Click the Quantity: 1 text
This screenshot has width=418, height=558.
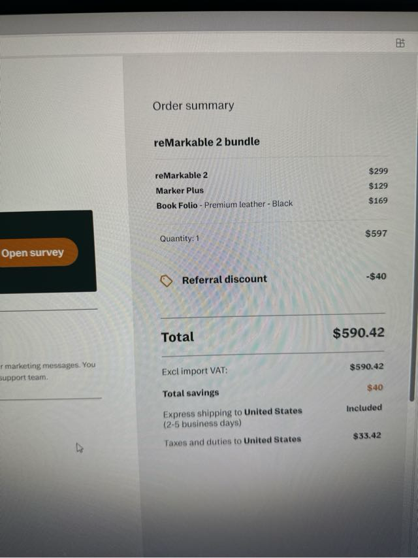tap(180, 238)
